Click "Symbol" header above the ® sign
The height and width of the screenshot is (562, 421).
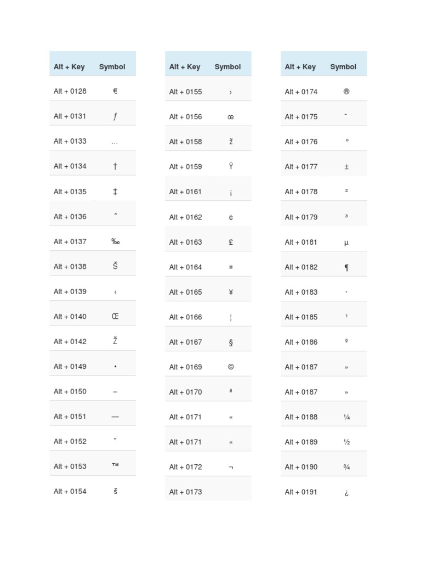pos(343,67)
